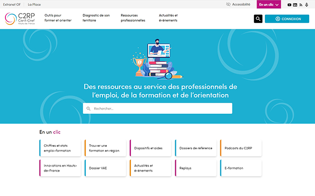Follow the 'La Place' link
The height and width of the screenshot is (196, 315).
pos(34,4)
